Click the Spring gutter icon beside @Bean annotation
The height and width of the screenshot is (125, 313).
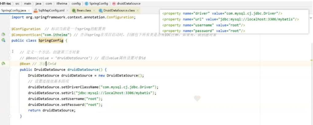(x=3, y=64)
